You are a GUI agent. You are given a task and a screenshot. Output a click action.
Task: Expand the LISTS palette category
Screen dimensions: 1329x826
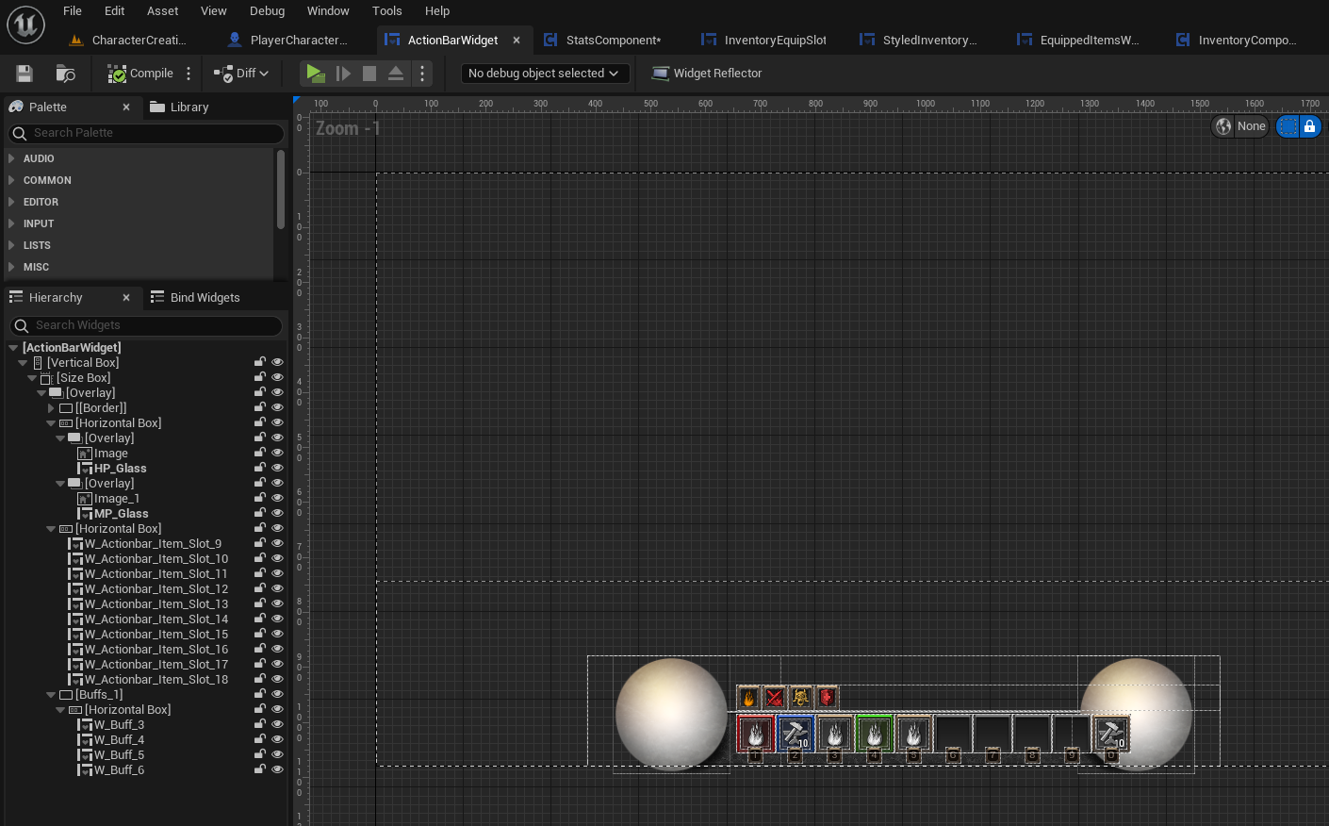click(11, 245)
